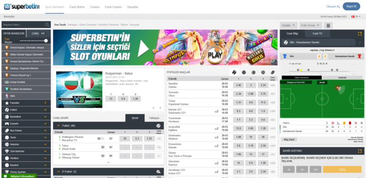Select odds 1.28 for Bulgaristan - İtalya
This screenshot has height=178, width=366.
coord(135,99)
